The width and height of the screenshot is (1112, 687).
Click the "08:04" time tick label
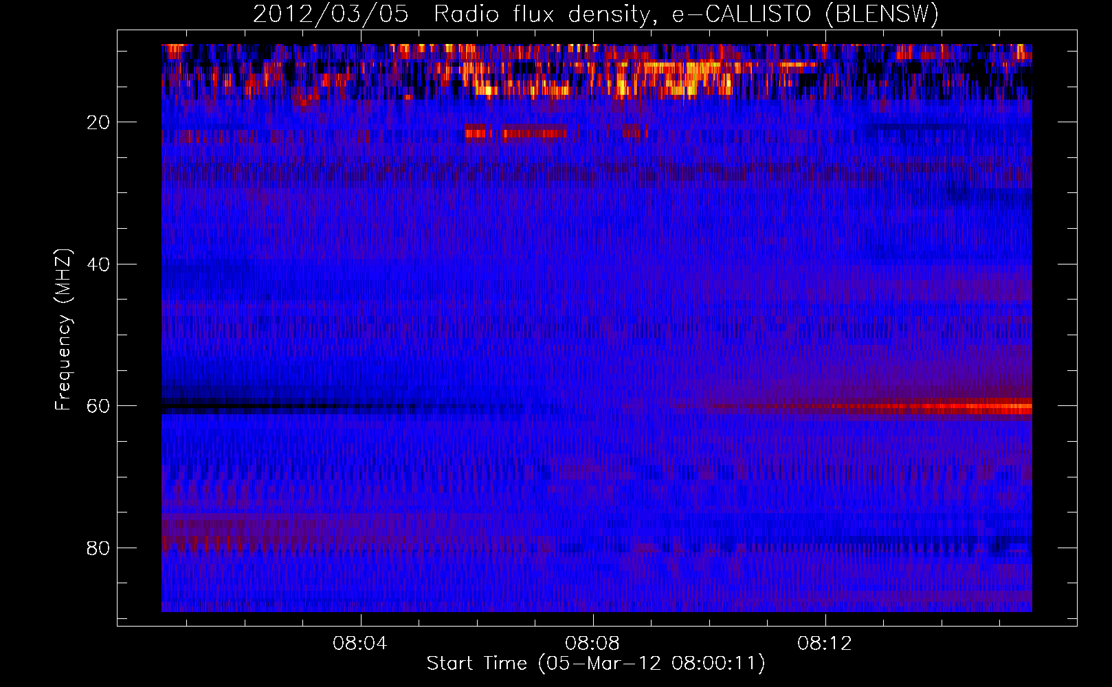[360, 644]
